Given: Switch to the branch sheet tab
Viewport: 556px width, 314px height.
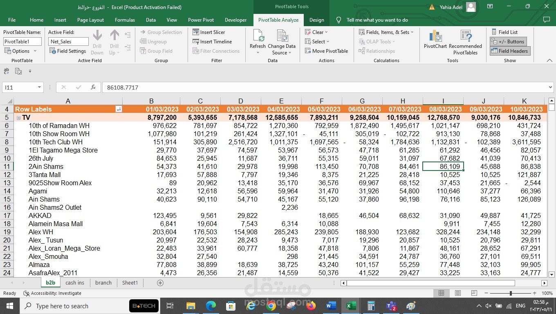Looking at the screenshot, I should coord(103,283).
